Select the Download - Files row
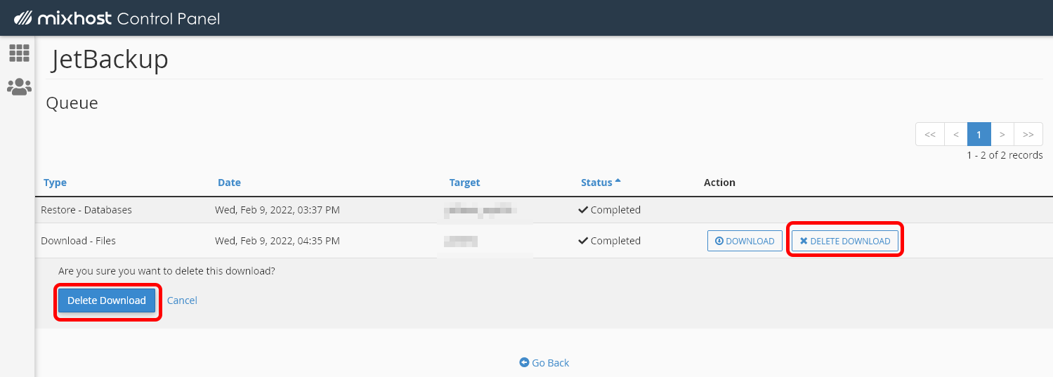The width and height of the screenshot is (1053, 377). pyautogui.click(x=78, y=241)
